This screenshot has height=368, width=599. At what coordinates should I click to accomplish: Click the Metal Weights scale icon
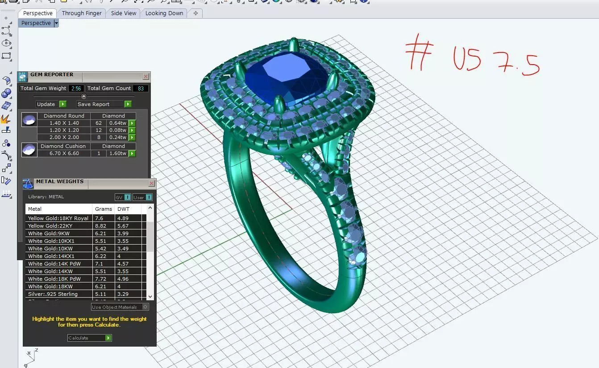coord(28,184)
